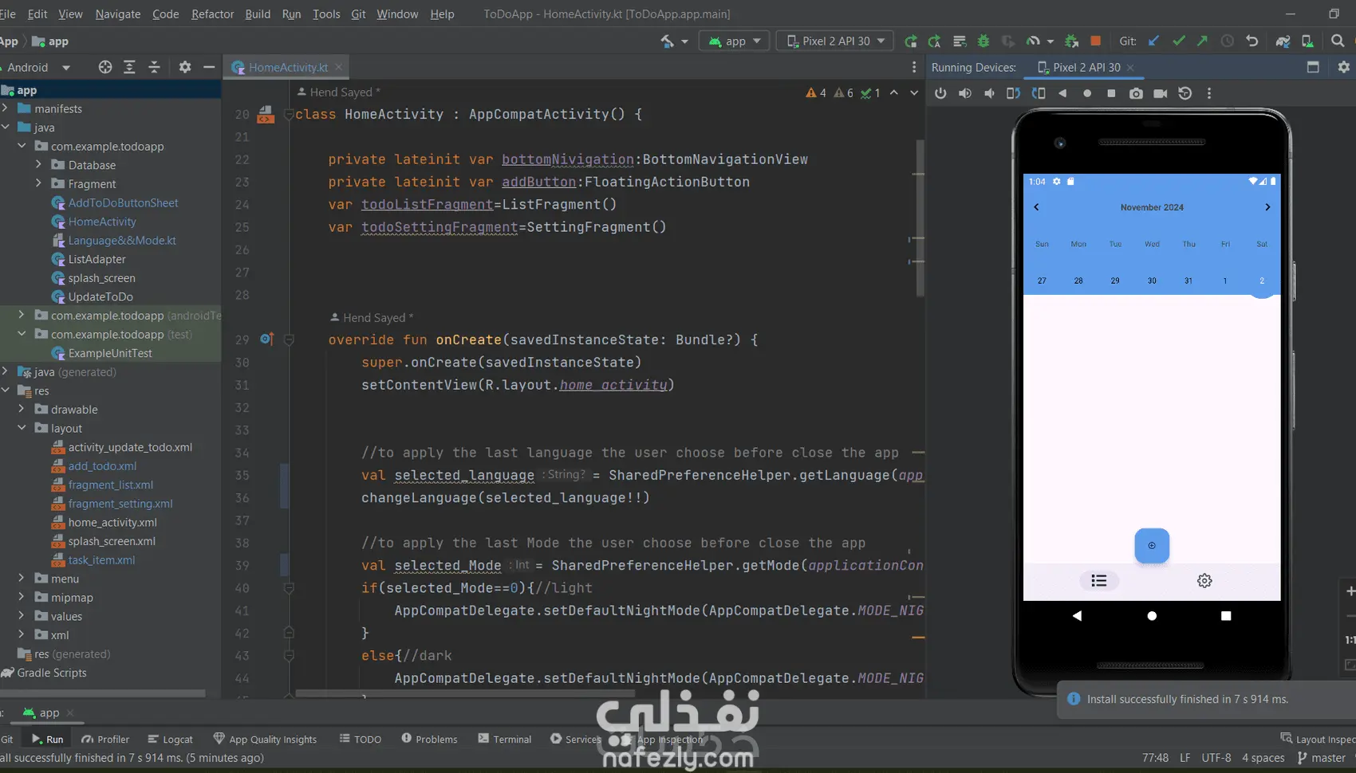Open the Logcat tool window
The height and width of the screenshot is (773, 1356).
point(171,739)
